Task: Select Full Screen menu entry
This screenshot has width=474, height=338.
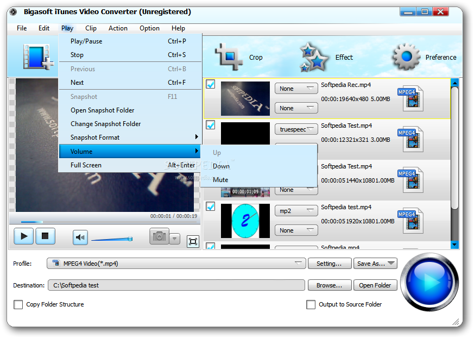Action: point(130,165)
